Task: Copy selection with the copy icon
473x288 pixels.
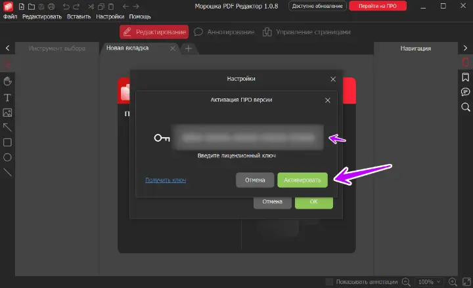Action: (x=101, y=7)
